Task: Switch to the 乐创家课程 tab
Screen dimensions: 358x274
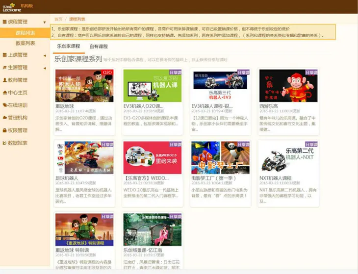Action: [x=69, y=46]
